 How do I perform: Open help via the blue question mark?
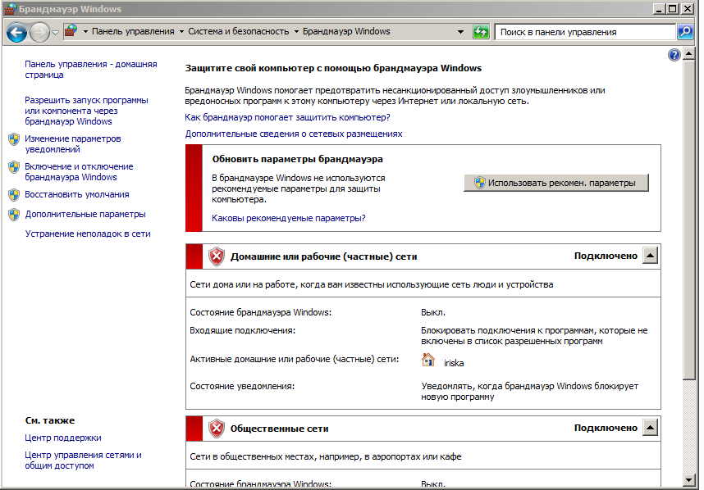[674, 55]
